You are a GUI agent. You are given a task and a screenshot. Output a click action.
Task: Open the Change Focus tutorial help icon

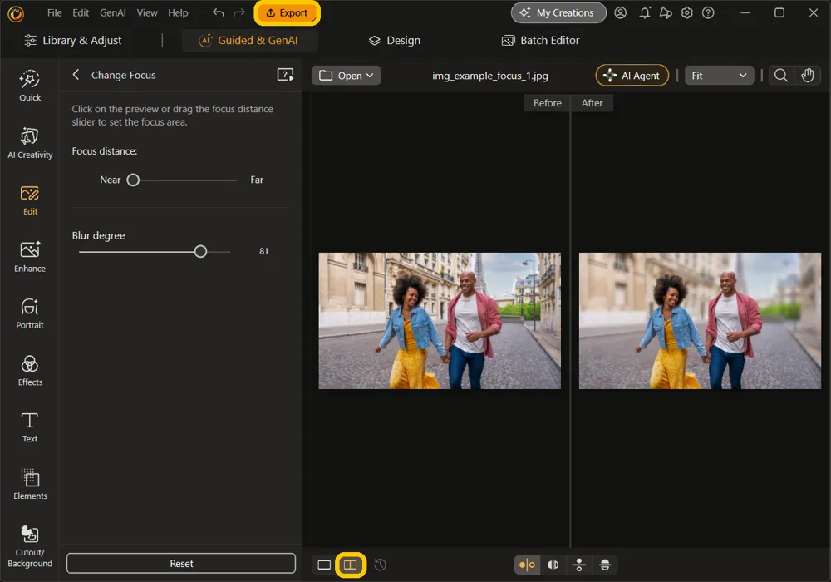point(285,75)
